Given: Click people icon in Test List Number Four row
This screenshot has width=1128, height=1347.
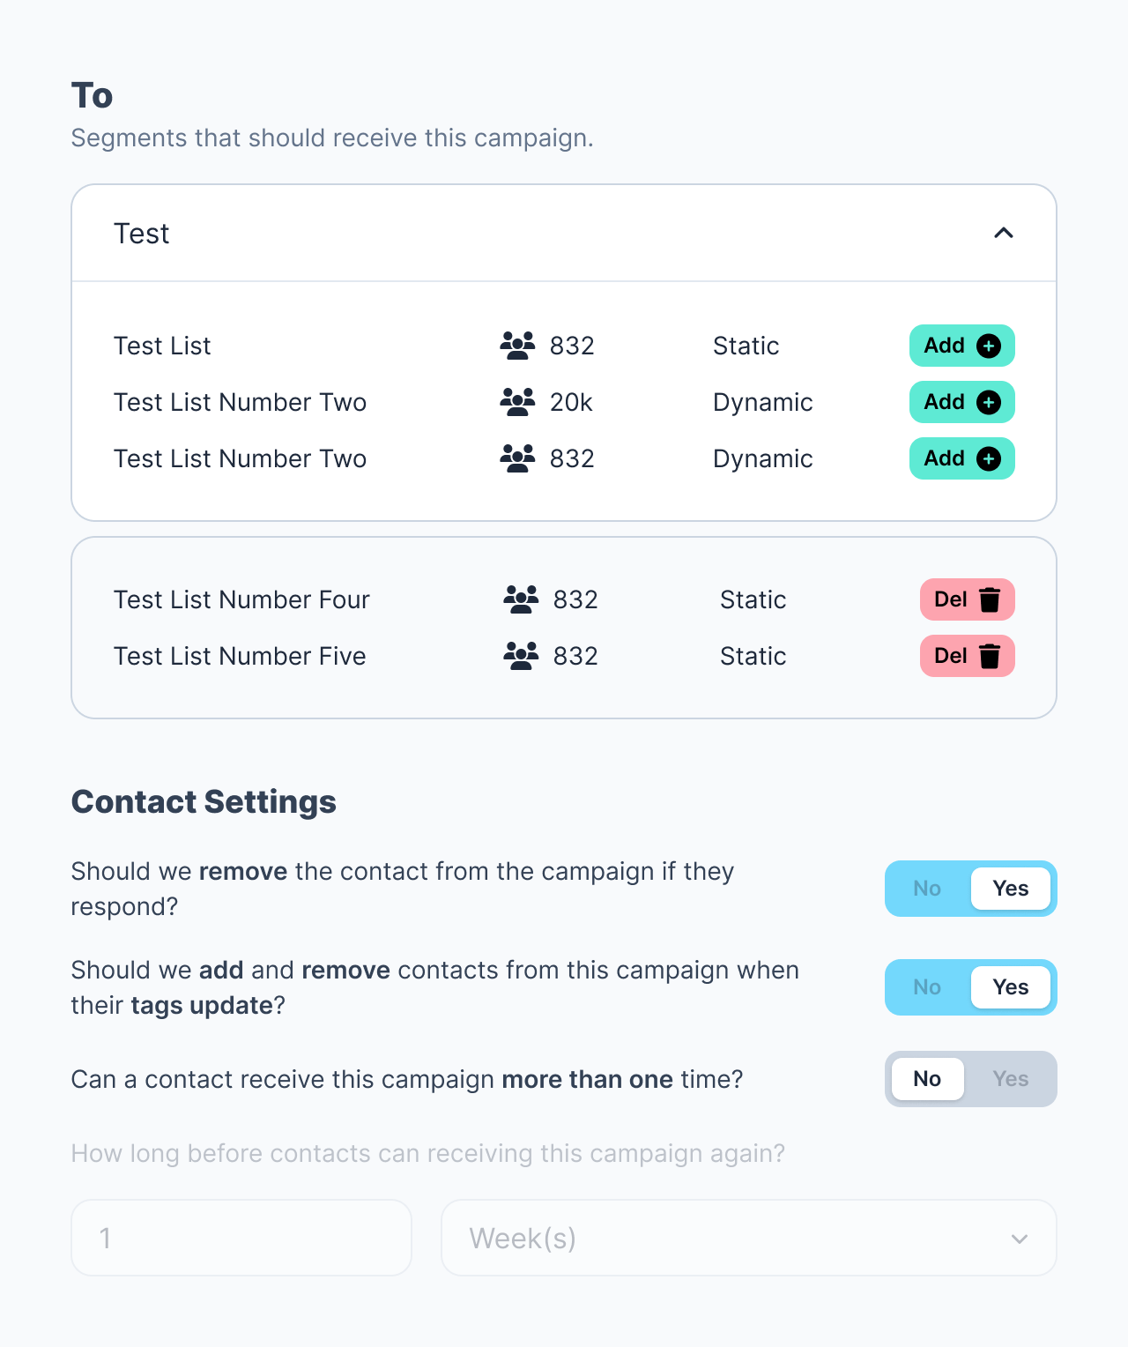Looking at the screenshot, I should point(521,599).
